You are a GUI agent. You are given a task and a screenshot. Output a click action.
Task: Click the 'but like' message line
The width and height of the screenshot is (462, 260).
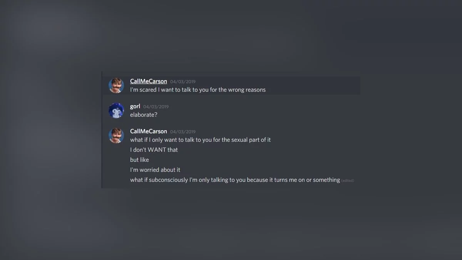(x=139, y=160)
